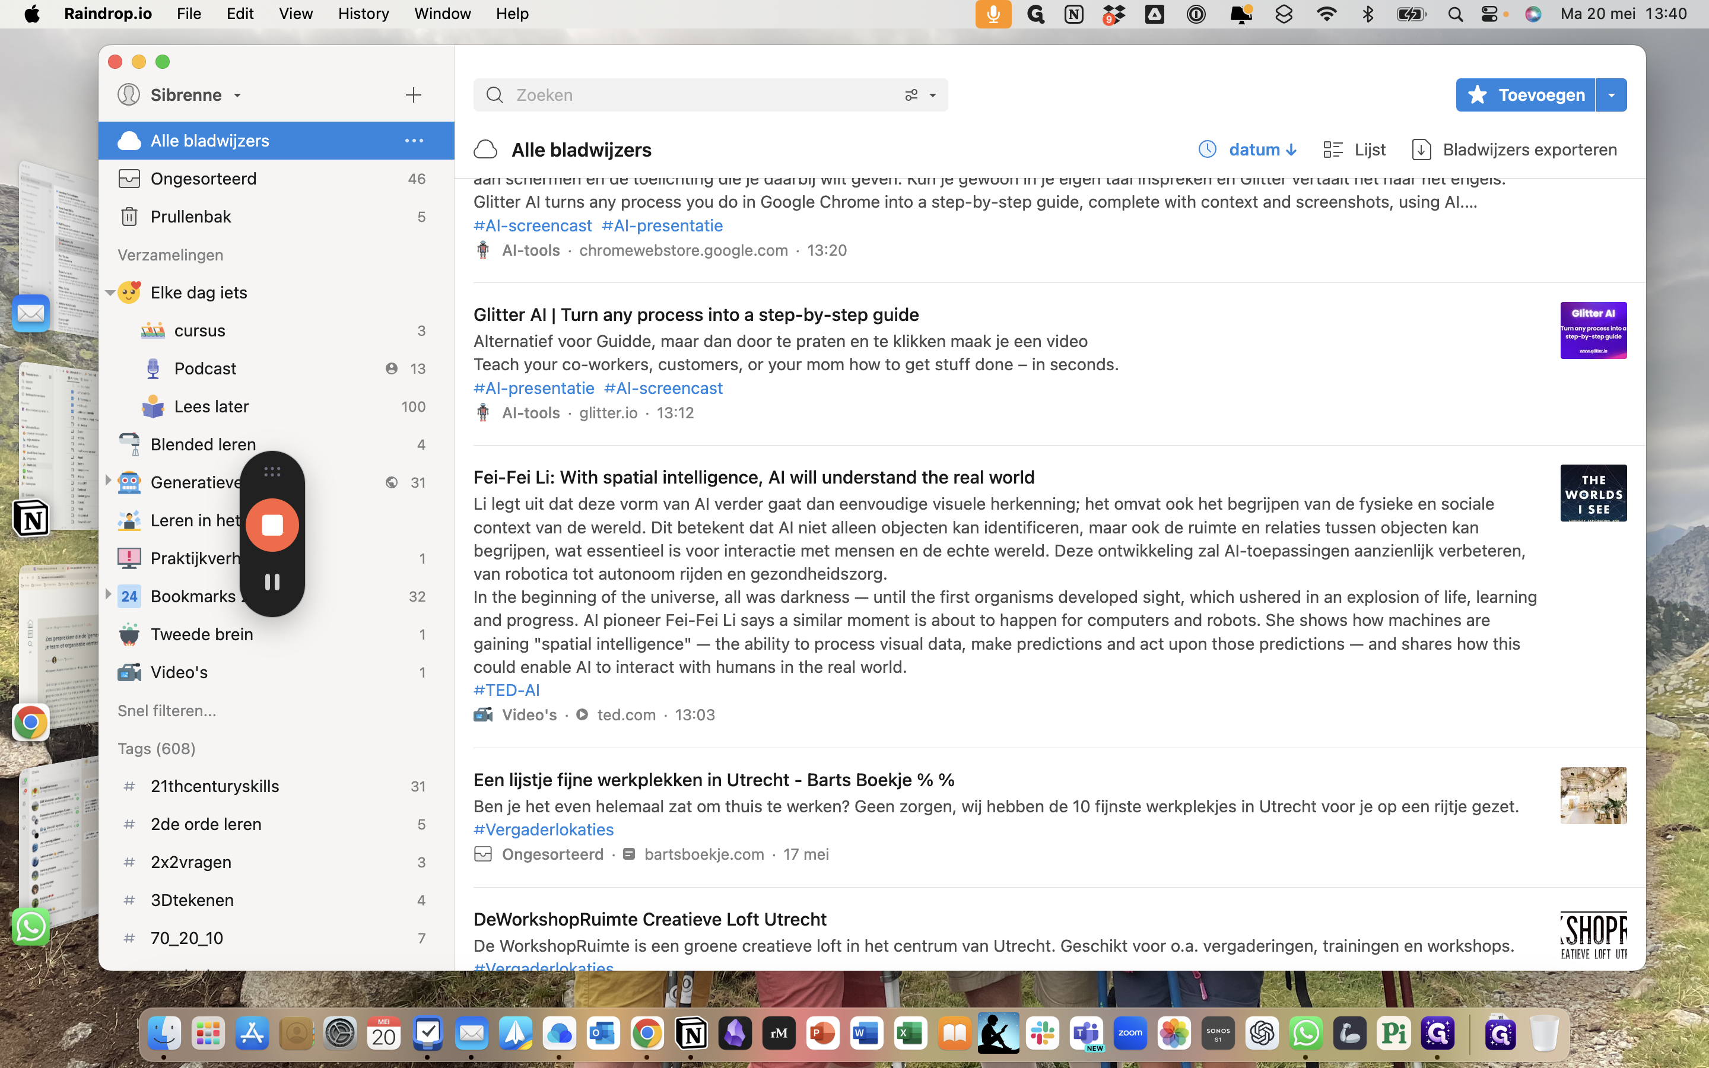Image resolution: width=1709 pixels, height=1068 pixels.
Task: Open the Window menu
Action: (x=442, y=14)
